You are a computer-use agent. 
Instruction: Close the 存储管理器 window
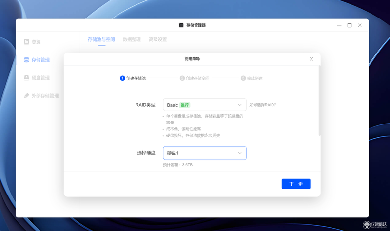coord(360,25)
